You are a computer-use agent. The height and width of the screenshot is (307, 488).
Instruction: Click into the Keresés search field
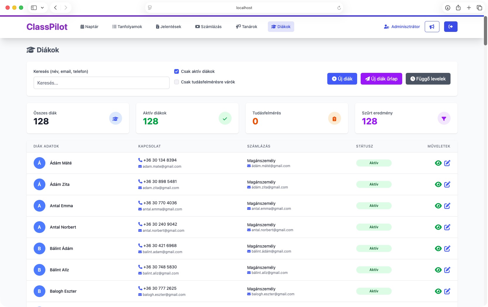(x=101, y=83)
